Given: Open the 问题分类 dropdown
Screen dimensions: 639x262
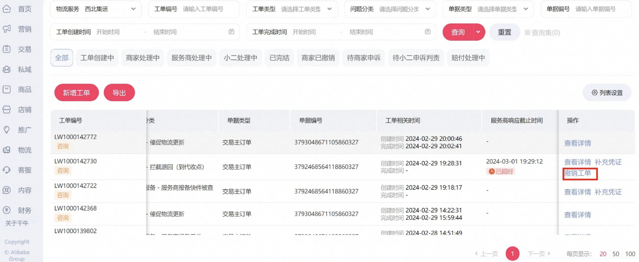Looking at the screenshot, I should (x=390, y=9).
